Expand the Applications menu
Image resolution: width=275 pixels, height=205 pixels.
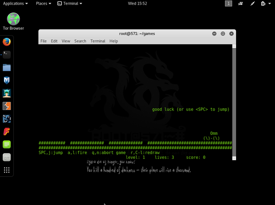pos(15,3)
